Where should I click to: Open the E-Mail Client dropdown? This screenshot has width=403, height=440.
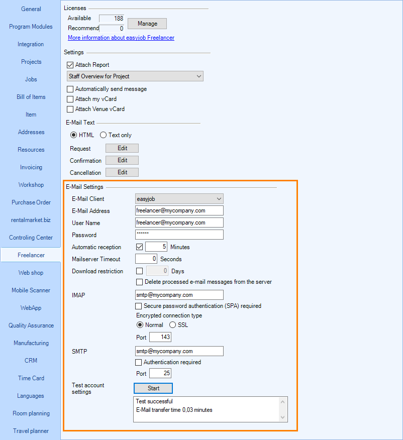[x=179, y=199]
